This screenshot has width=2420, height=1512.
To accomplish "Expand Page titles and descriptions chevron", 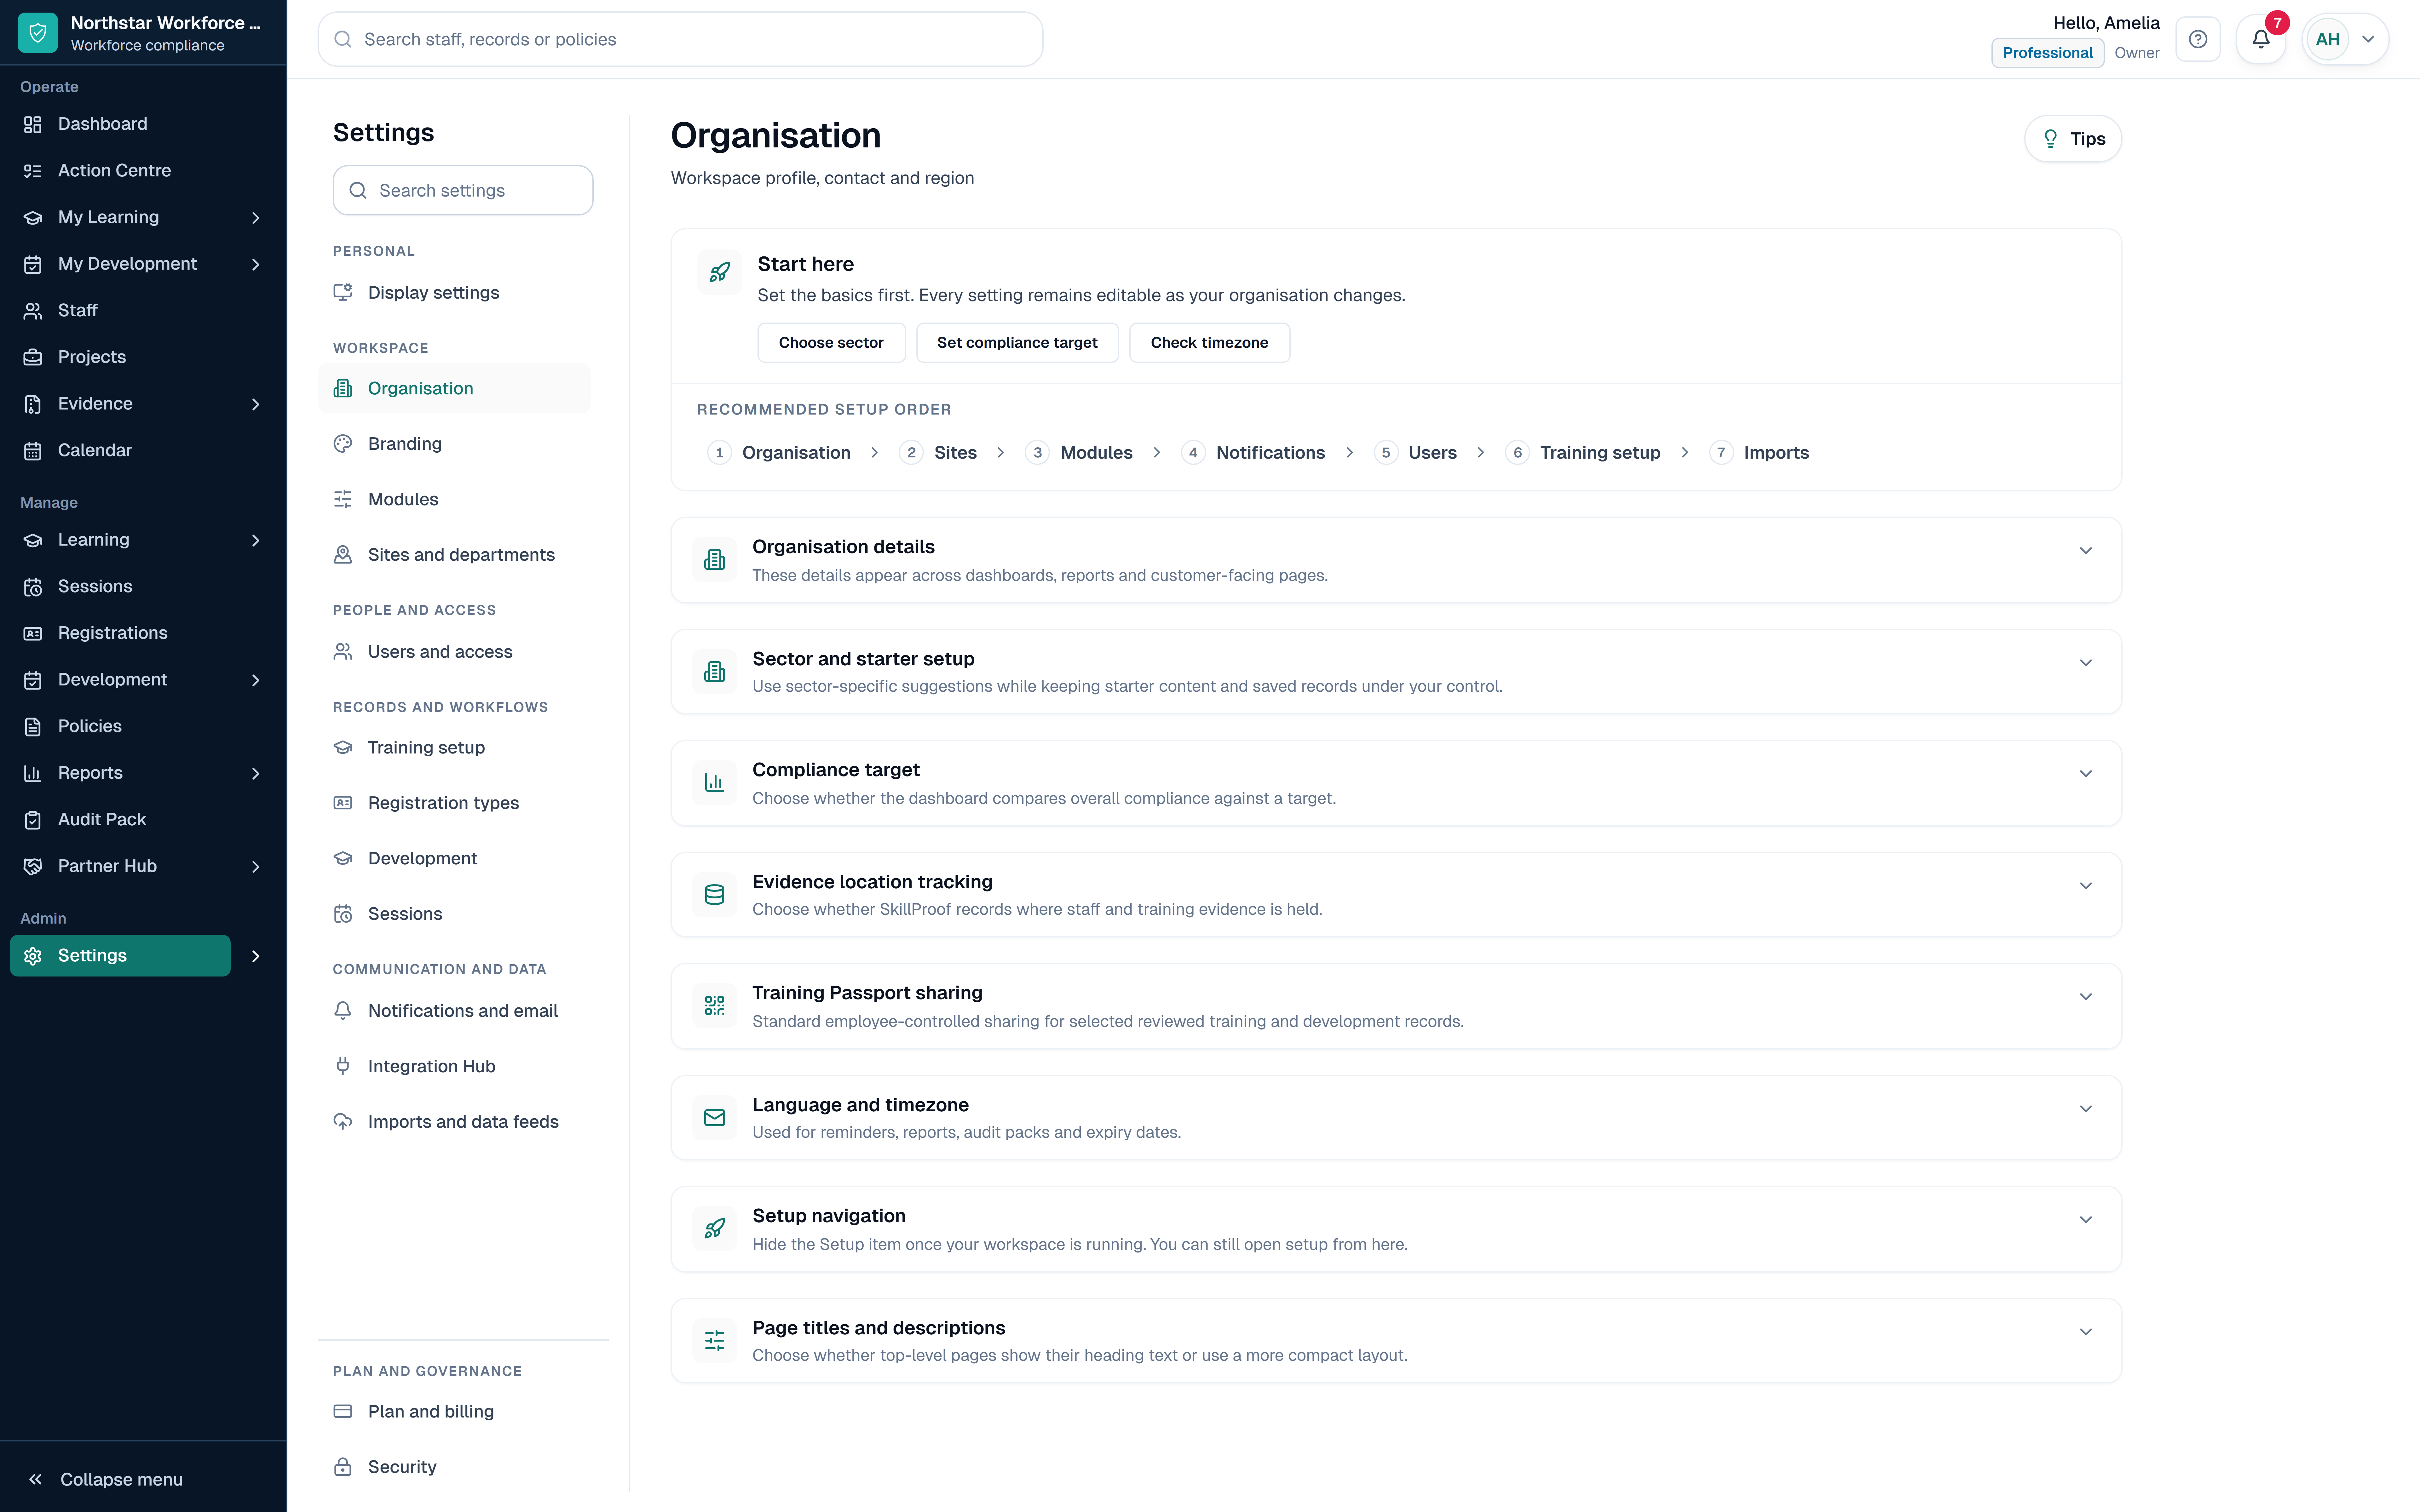I will point(2086,1332).
